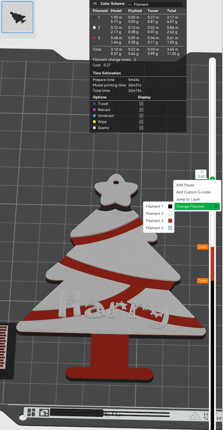Click the lower orange Color change marker
This screenshot has height=430, width=223.
point(202,281)
